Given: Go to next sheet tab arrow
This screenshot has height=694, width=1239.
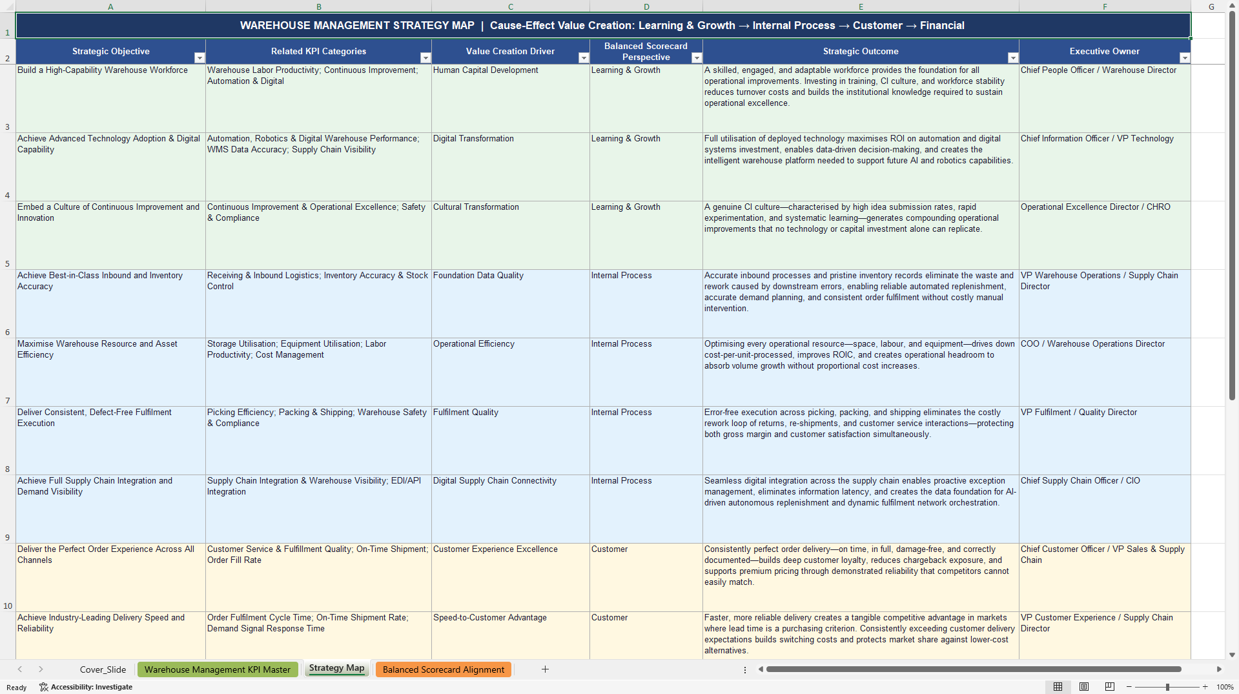Looking at the screenshot, I should point(41,669).
